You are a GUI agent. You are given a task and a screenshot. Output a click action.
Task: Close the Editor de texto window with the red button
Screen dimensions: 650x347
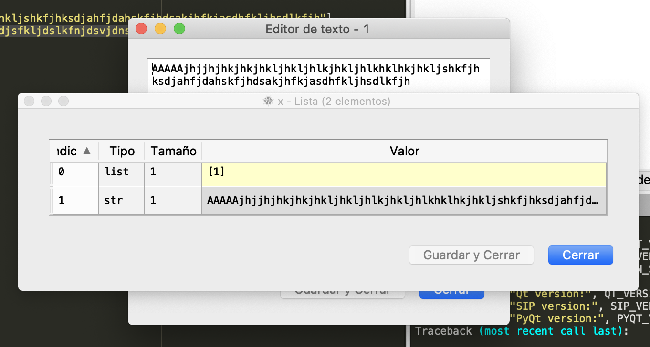141,29
